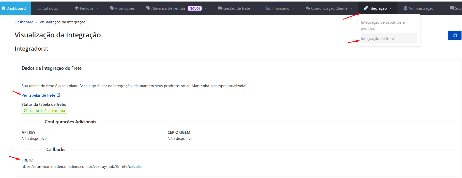The height and width of the screenshot is (178, 462).
Task: Expand the Pedidos dropdown arrow
Action: 97,8
